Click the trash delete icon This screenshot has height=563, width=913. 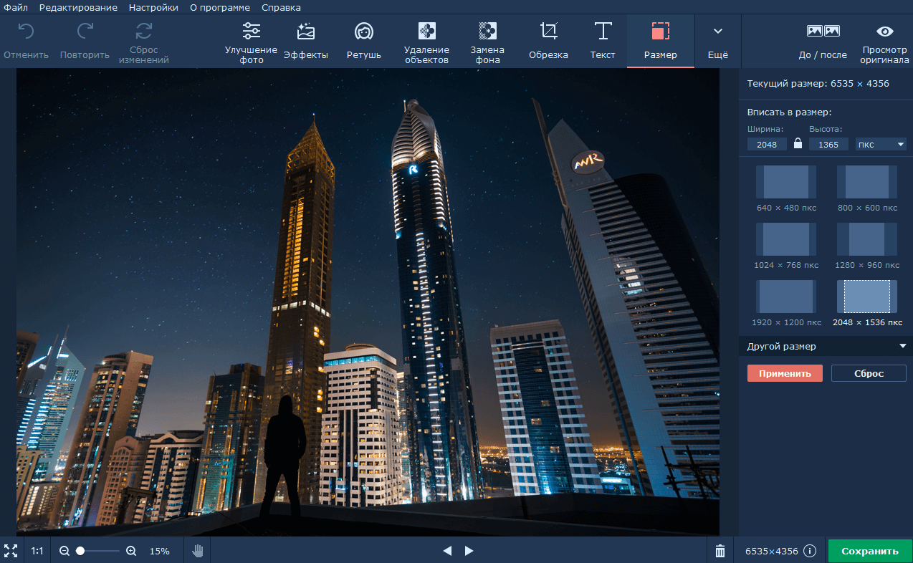pos(720,551)
